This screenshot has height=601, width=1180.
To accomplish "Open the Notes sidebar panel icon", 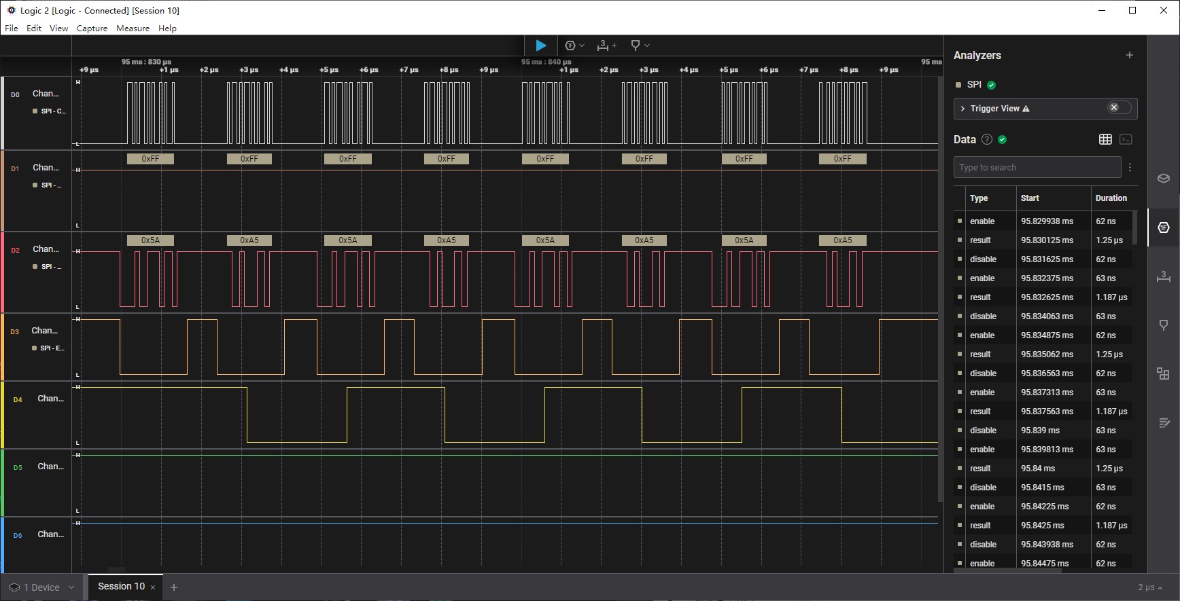I will [1164, 423].
